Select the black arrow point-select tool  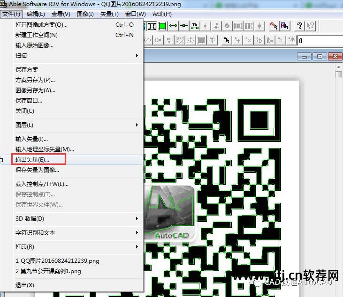pos(227,40)
